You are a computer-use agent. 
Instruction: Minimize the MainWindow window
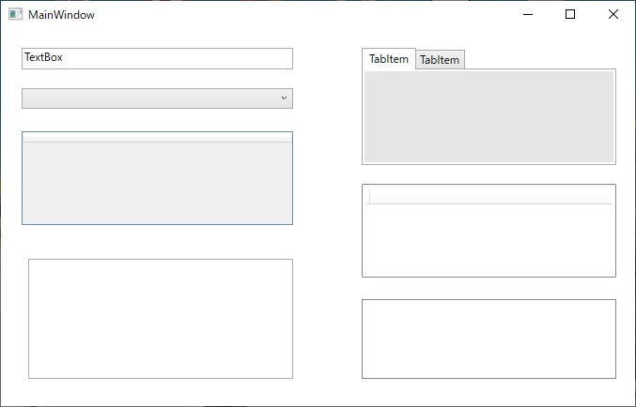pyautogui.click(x=528, y=14)
